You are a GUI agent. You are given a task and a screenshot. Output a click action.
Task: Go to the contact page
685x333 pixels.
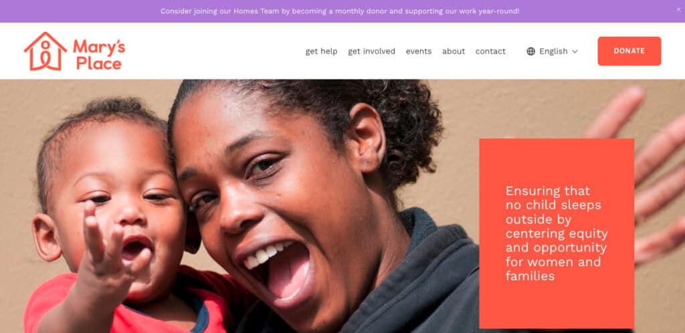[x=490, y=51]
